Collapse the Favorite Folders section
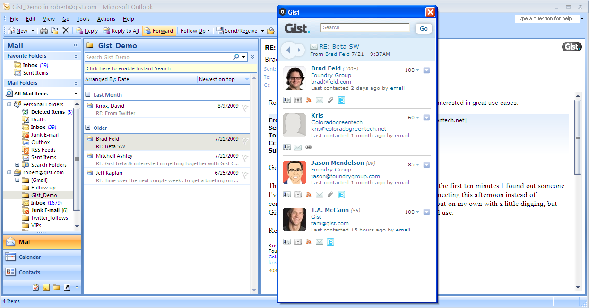The image size is (589, 308). click(76, 56)
